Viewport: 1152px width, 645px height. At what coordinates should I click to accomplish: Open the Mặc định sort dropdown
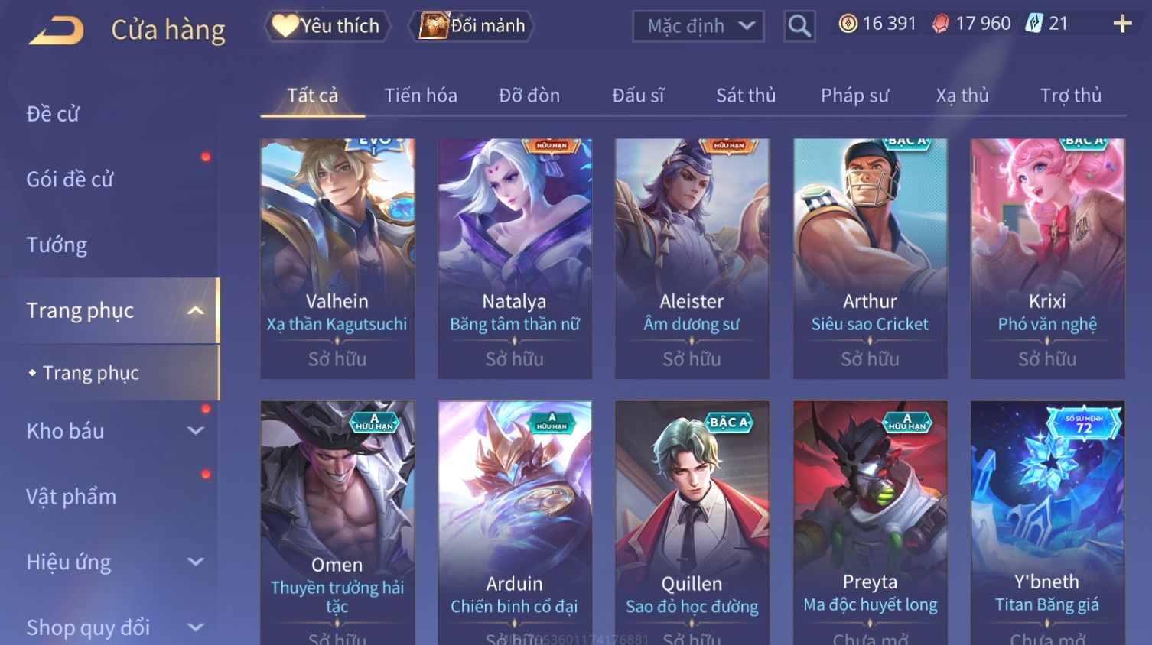coord(698,26)
